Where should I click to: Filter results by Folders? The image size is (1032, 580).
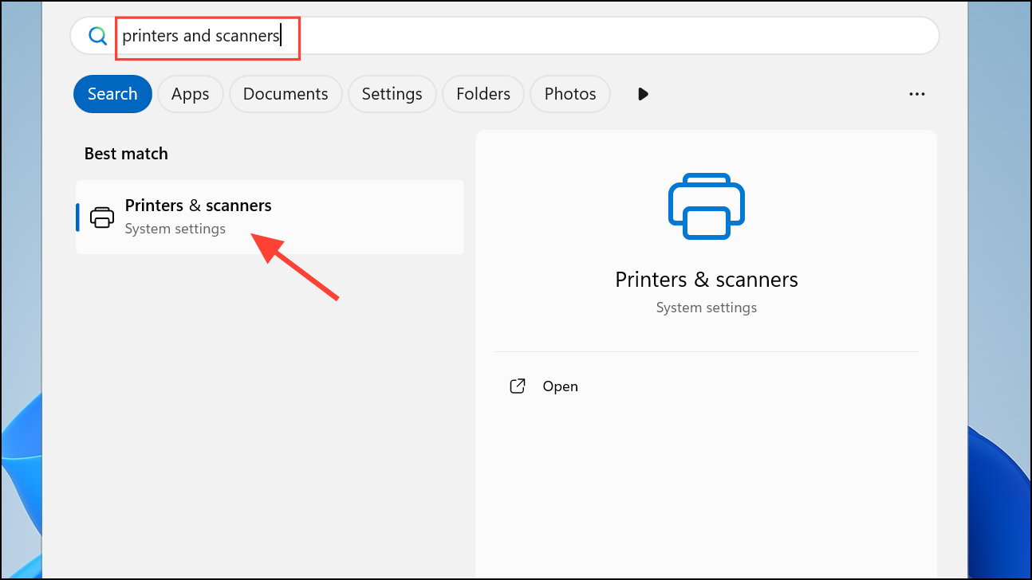point(483,94)
